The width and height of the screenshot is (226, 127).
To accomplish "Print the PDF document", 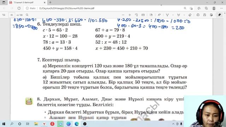I will point(198,15).
